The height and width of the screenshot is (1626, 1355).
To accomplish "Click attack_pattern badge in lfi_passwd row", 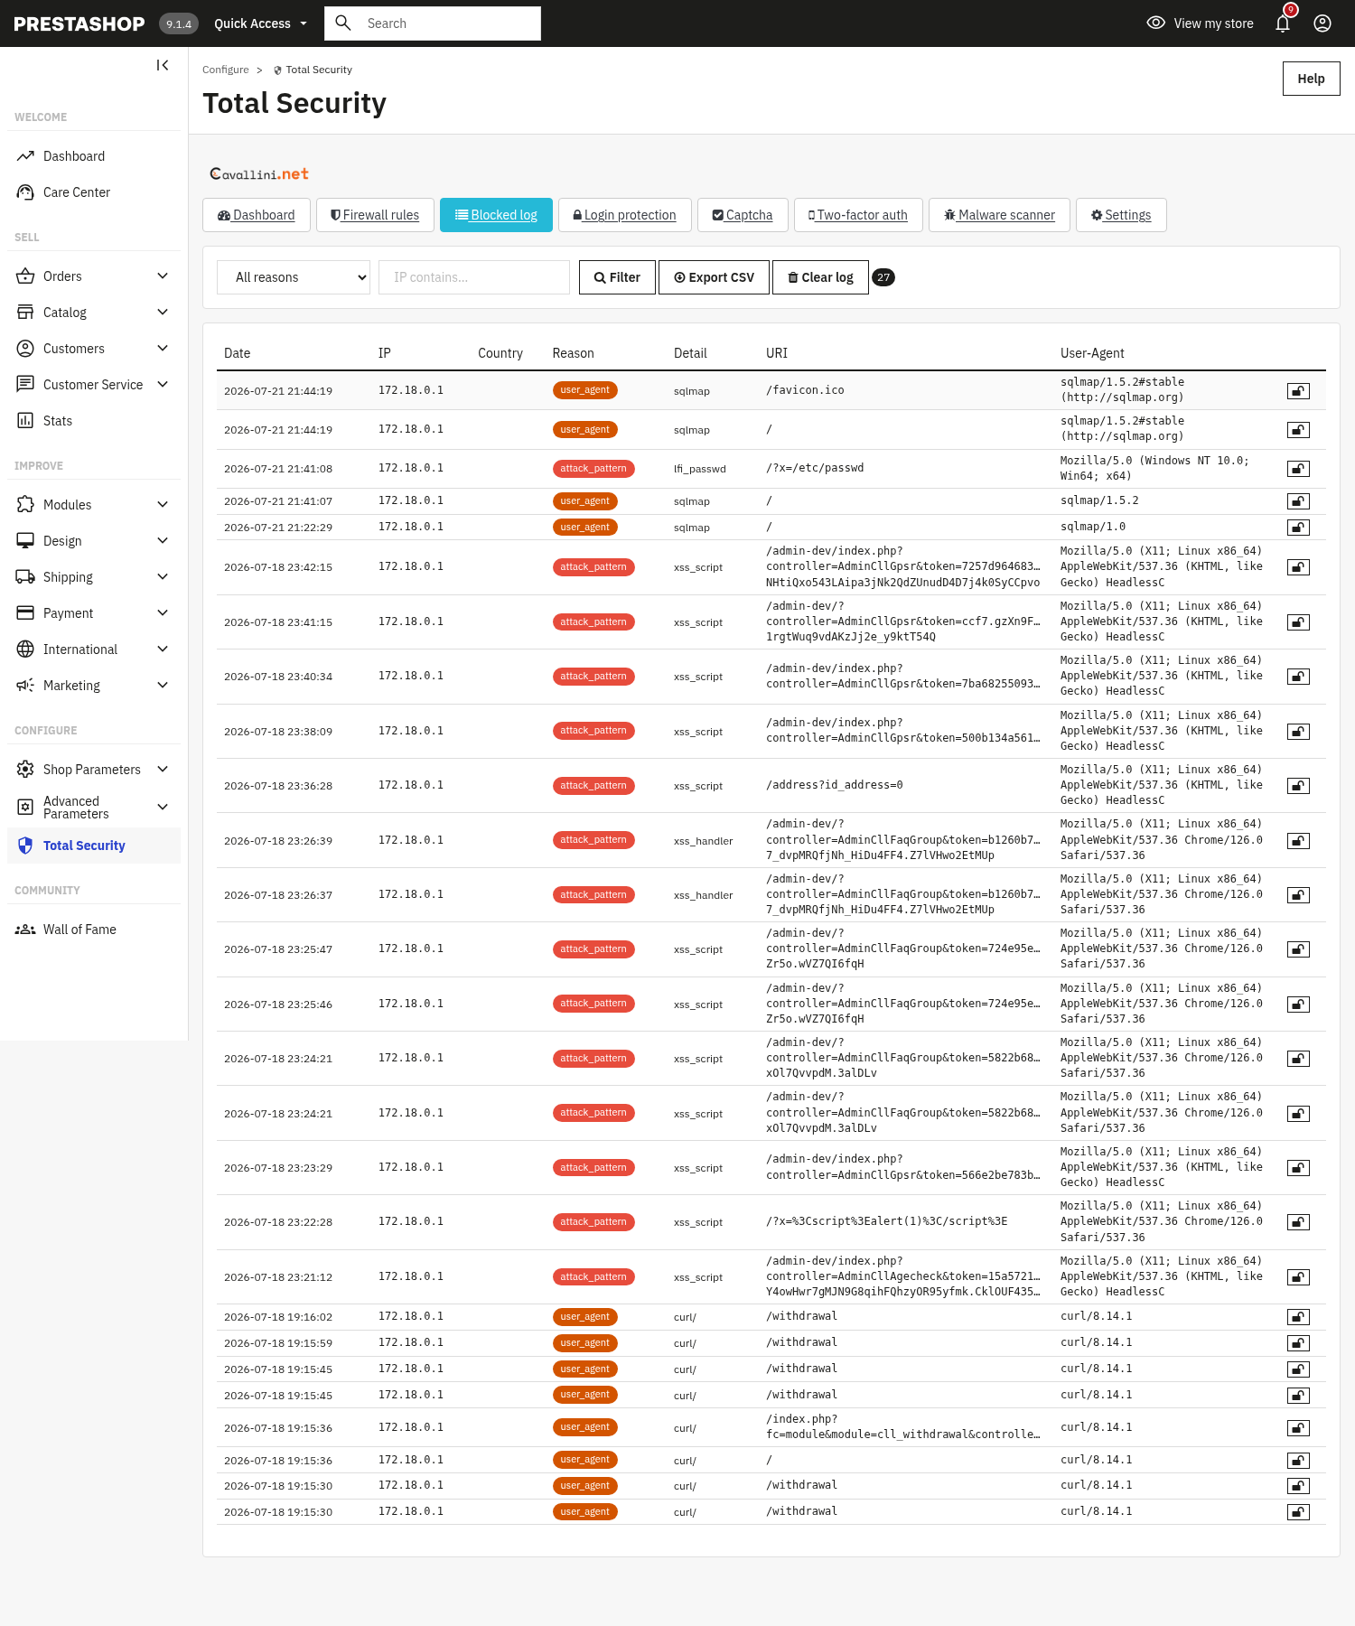I will [x=593, y=469].
